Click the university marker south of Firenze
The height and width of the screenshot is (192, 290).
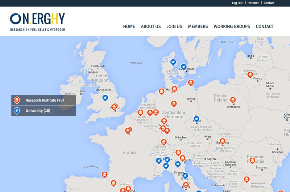[185, 176]
